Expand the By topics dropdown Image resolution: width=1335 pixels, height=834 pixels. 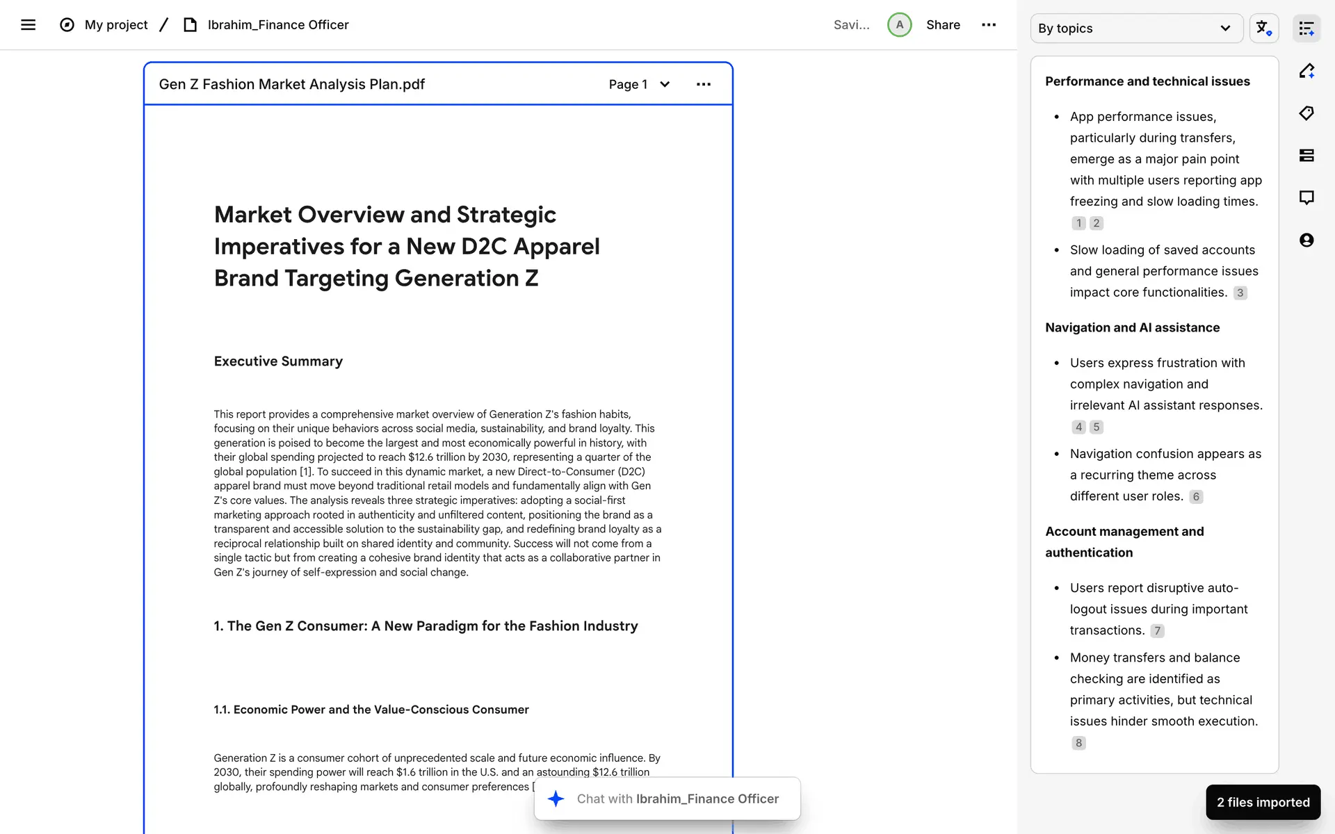[x=1136, y=28]
